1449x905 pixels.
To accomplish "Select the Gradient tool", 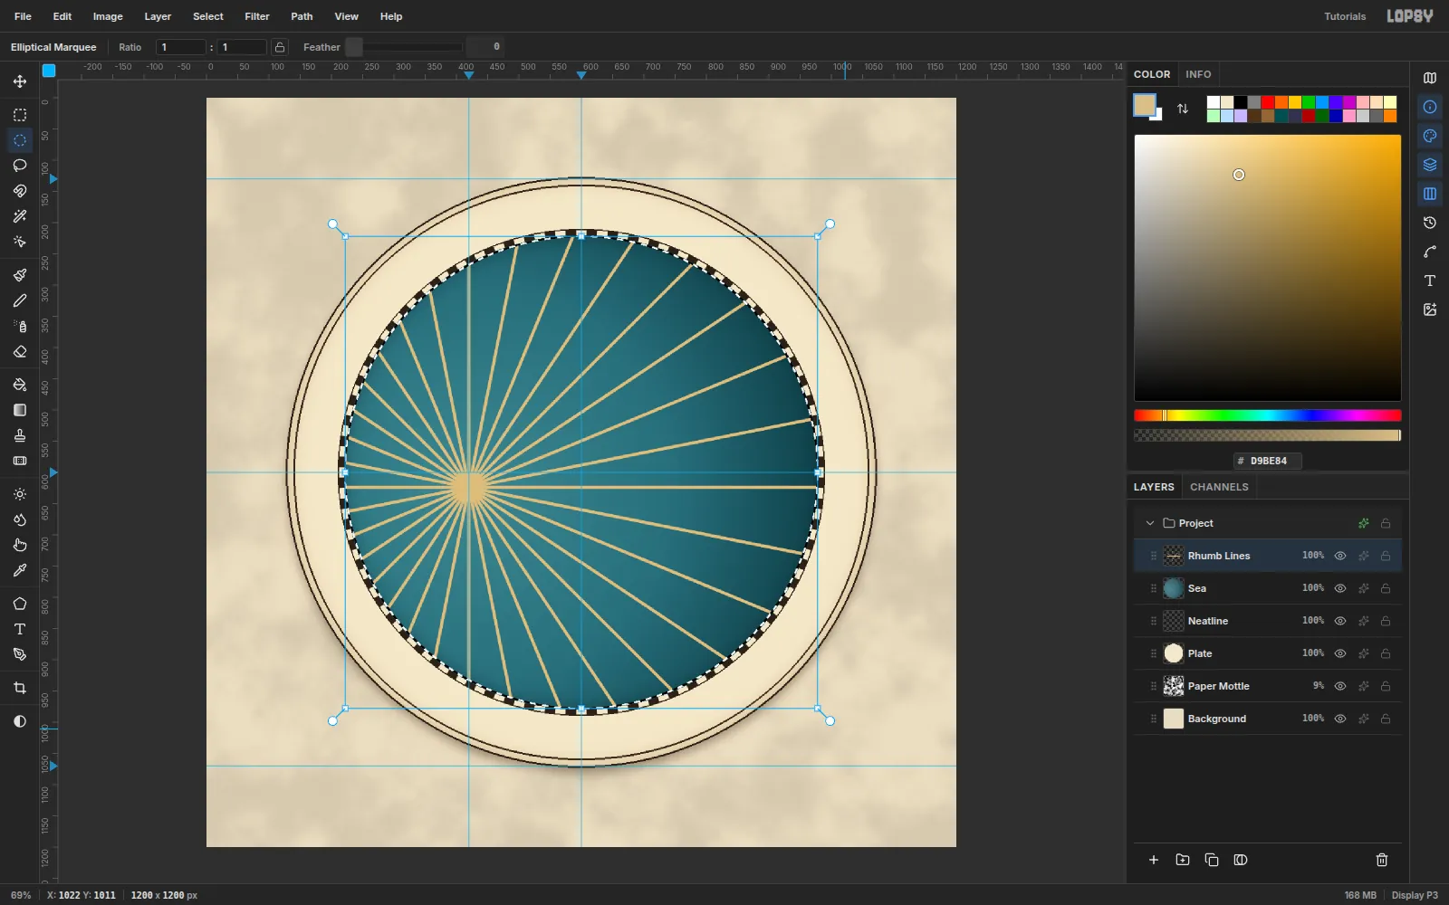I will 20,410.
